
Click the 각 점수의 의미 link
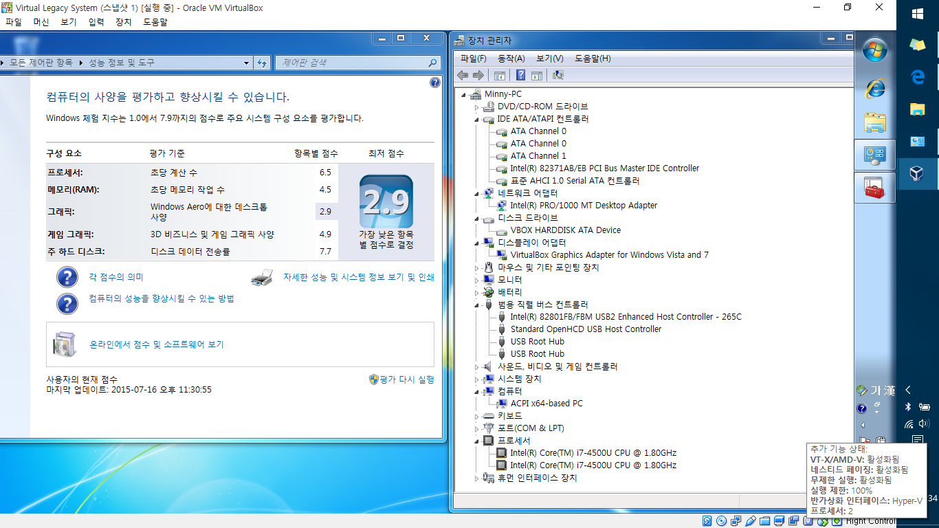tap(116, 277)
